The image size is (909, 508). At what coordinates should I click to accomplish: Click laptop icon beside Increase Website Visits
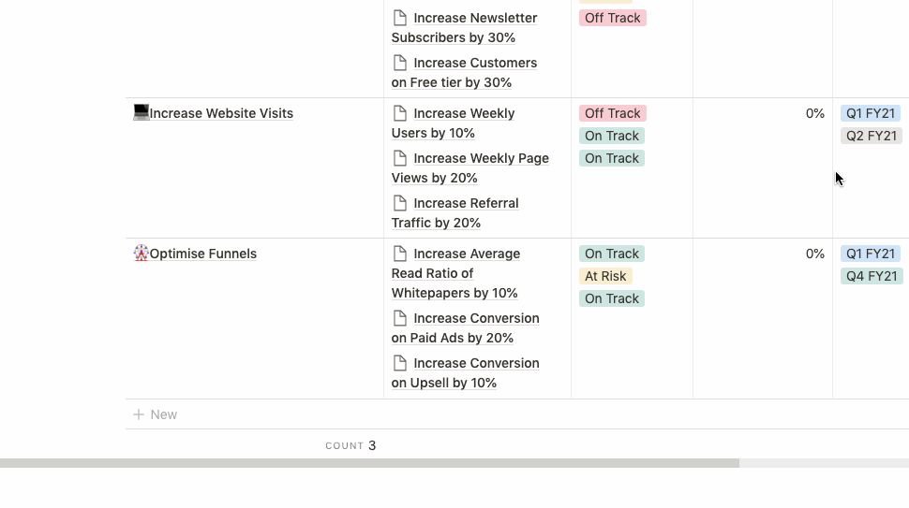click(x=142, y=113)
